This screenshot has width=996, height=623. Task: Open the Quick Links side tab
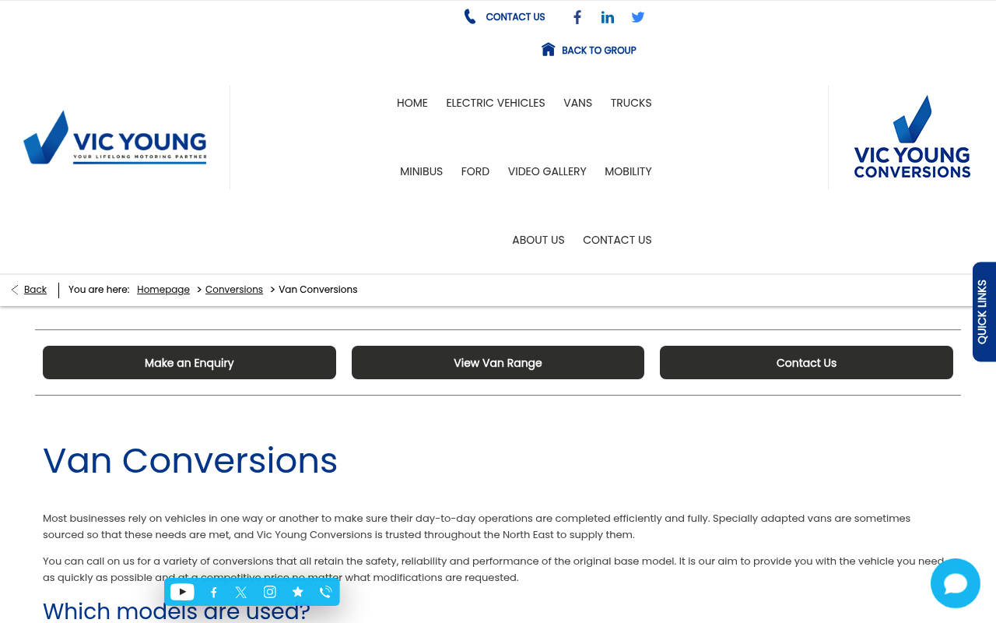(x=984, y=311)
